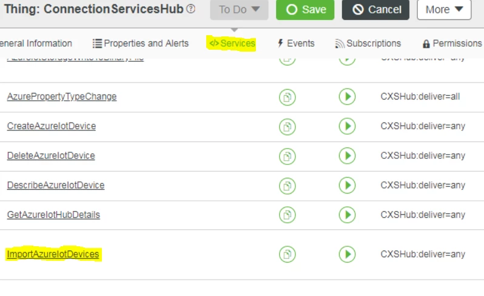Viewport: 484px width, 296px height.
Task: Go to the Events tab
Action: point(296,43)
